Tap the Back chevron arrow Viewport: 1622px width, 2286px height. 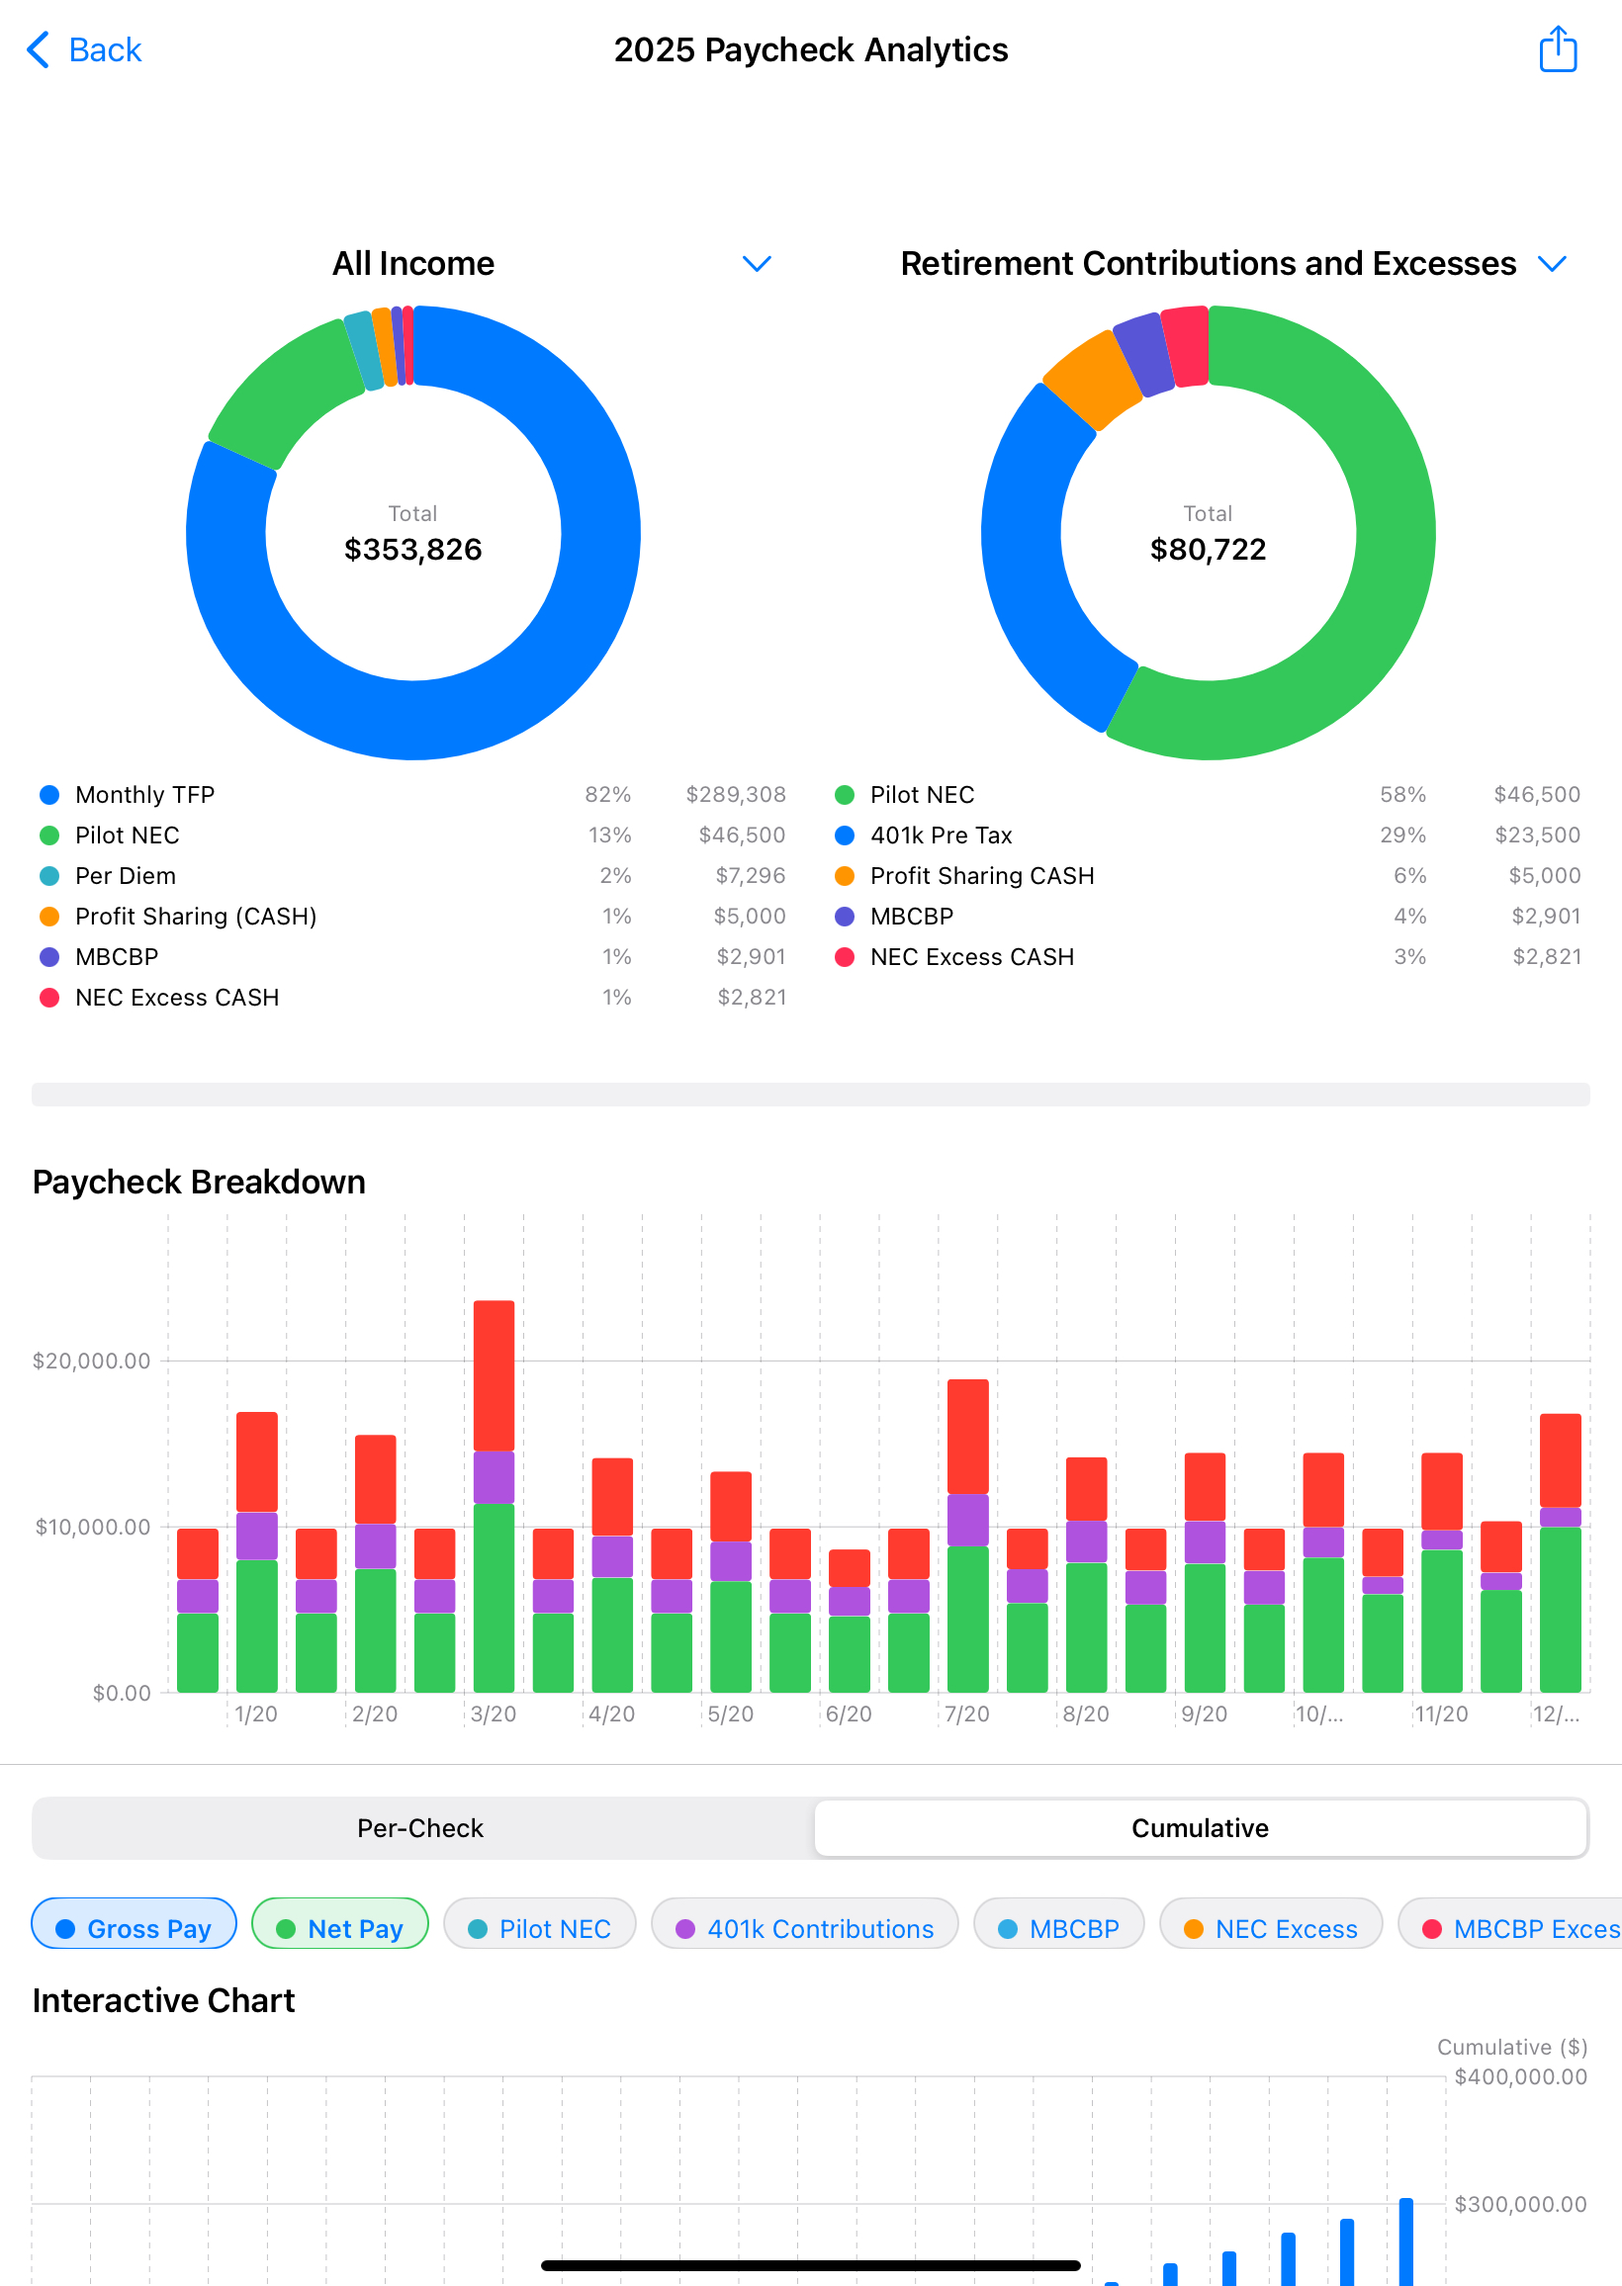point(37,48)
